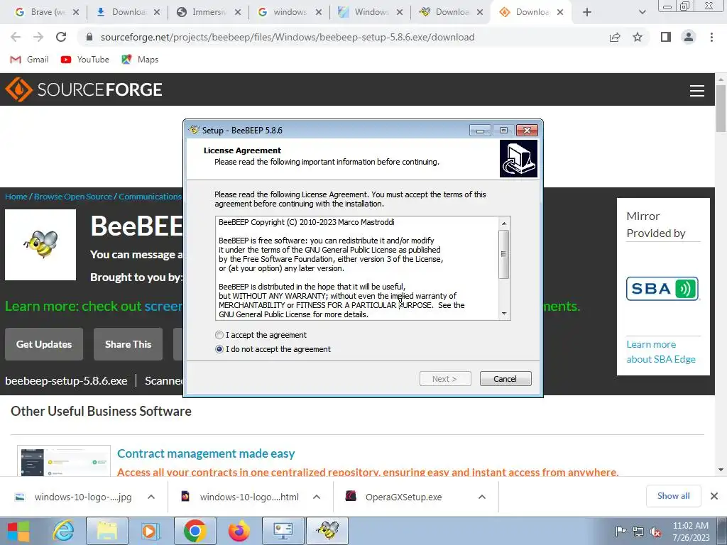Click the Chrome taskbar icon
This screenshot has height=545, width=727.
tap(195, 531)
